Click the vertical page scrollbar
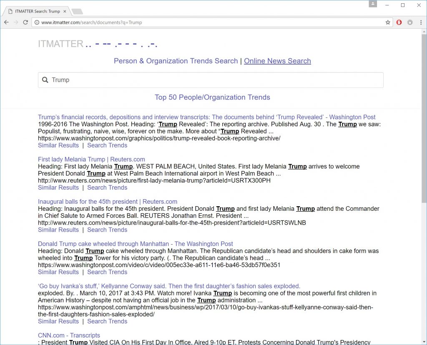The width and height of the screenshot is (427, 345). tap(424, 125)
